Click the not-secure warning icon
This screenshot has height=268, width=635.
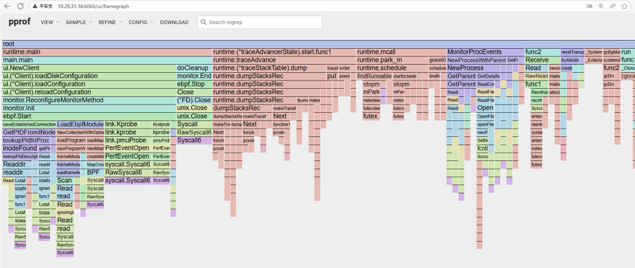tap(35, 5)
